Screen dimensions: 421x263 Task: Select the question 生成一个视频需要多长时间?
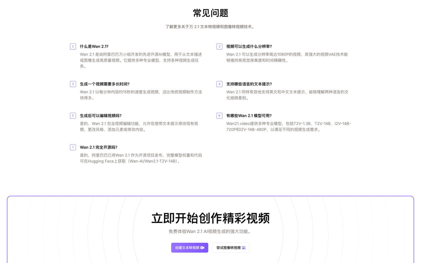pyautogui.click(x=105, y=84)
